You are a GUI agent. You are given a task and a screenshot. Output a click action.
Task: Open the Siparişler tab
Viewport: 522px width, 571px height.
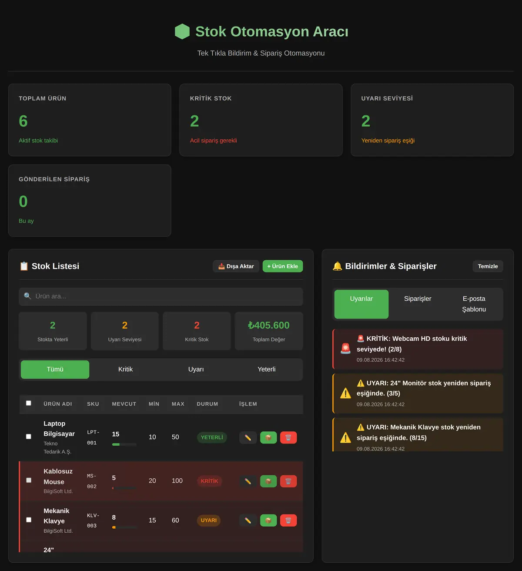coord(418,304)
